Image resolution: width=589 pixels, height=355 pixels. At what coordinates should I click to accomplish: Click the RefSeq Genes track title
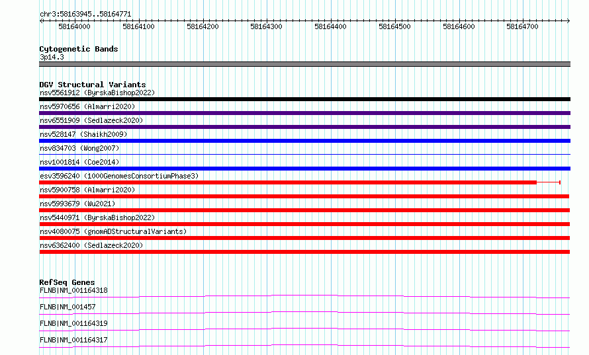click(x=67, y=282)
